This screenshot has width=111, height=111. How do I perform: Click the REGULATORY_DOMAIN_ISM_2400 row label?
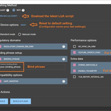click(x=19, y=47)
